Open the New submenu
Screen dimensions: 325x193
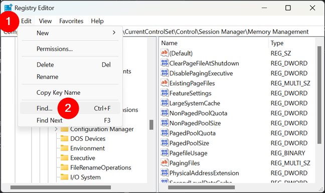click(x=70, y=33)
